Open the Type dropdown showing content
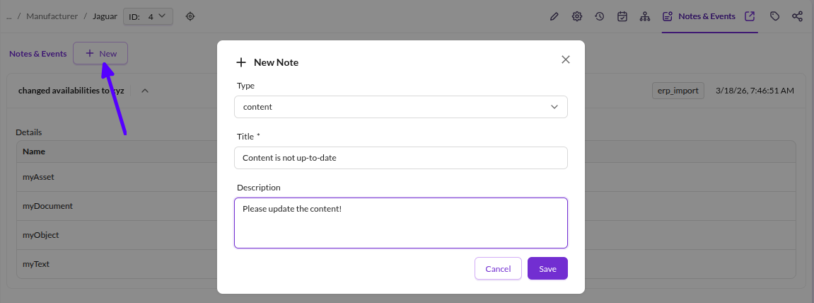The image size is (814, 303). coord(401,107)
